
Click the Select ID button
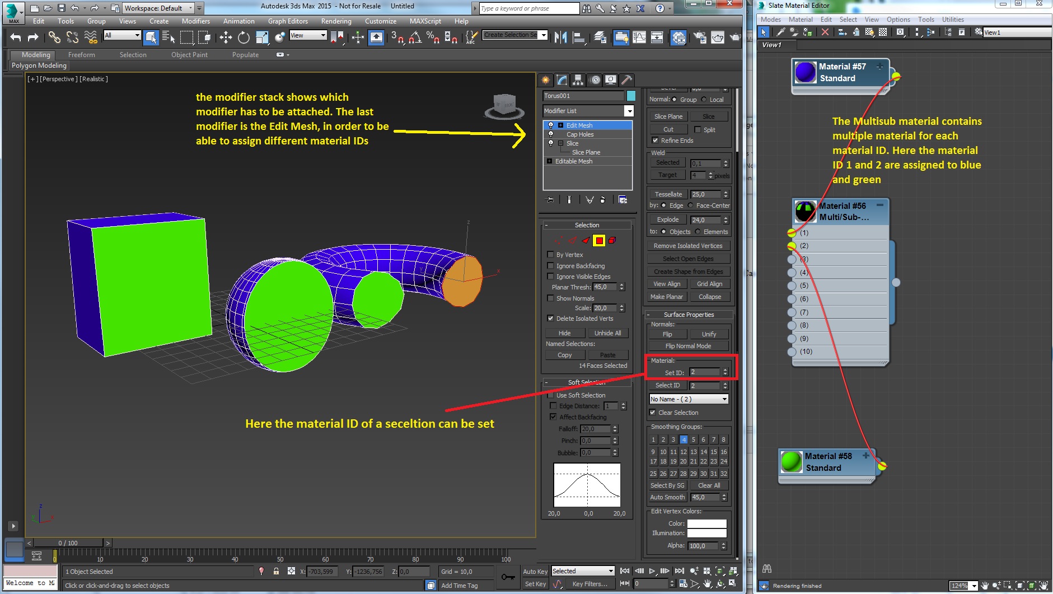(668, 385)
